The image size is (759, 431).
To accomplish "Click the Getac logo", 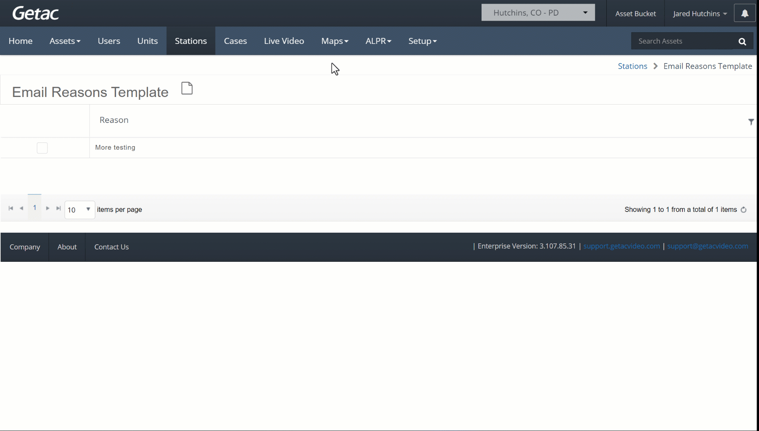I will tap(35, 13).
